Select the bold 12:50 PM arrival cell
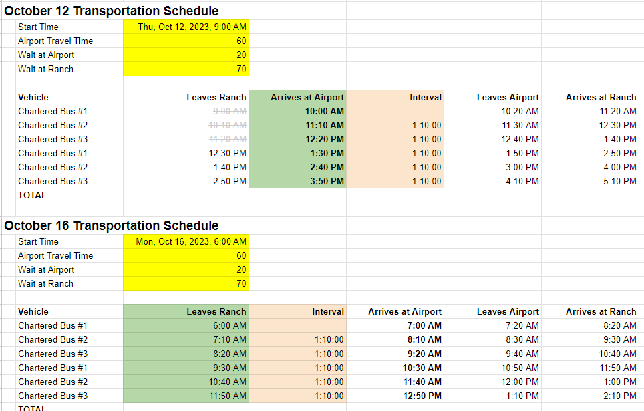The image size is (644, 411). click(395, 396)
